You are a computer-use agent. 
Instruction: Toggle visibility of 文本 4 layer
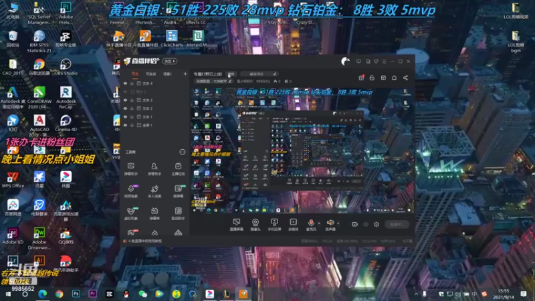(x=125, y=83)
